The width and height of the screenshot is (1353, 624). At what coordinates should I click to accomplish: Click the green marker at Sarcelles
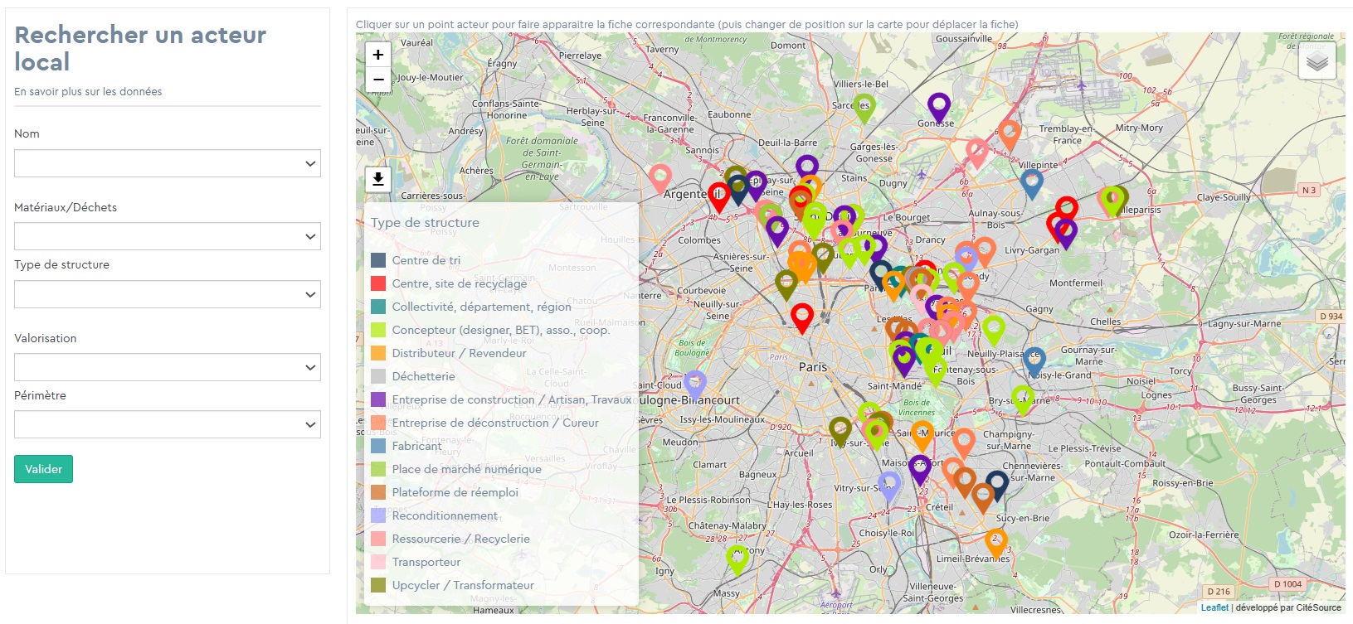(x=864, y=106)
